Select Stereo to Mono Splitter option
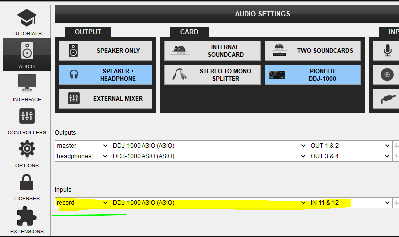Screen dimensions: 399x237 pos(213,75)
